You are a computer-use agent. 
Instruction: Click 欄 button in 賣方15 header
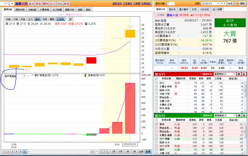point(239,116)
